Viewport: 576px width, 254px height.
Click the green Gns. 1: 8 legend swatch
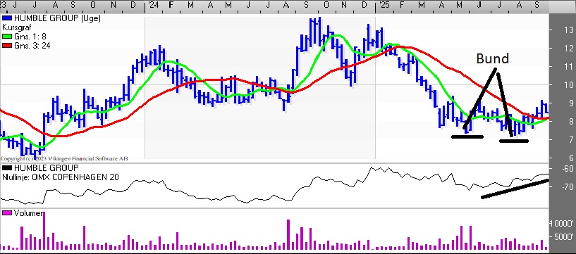tap(7, 37)
